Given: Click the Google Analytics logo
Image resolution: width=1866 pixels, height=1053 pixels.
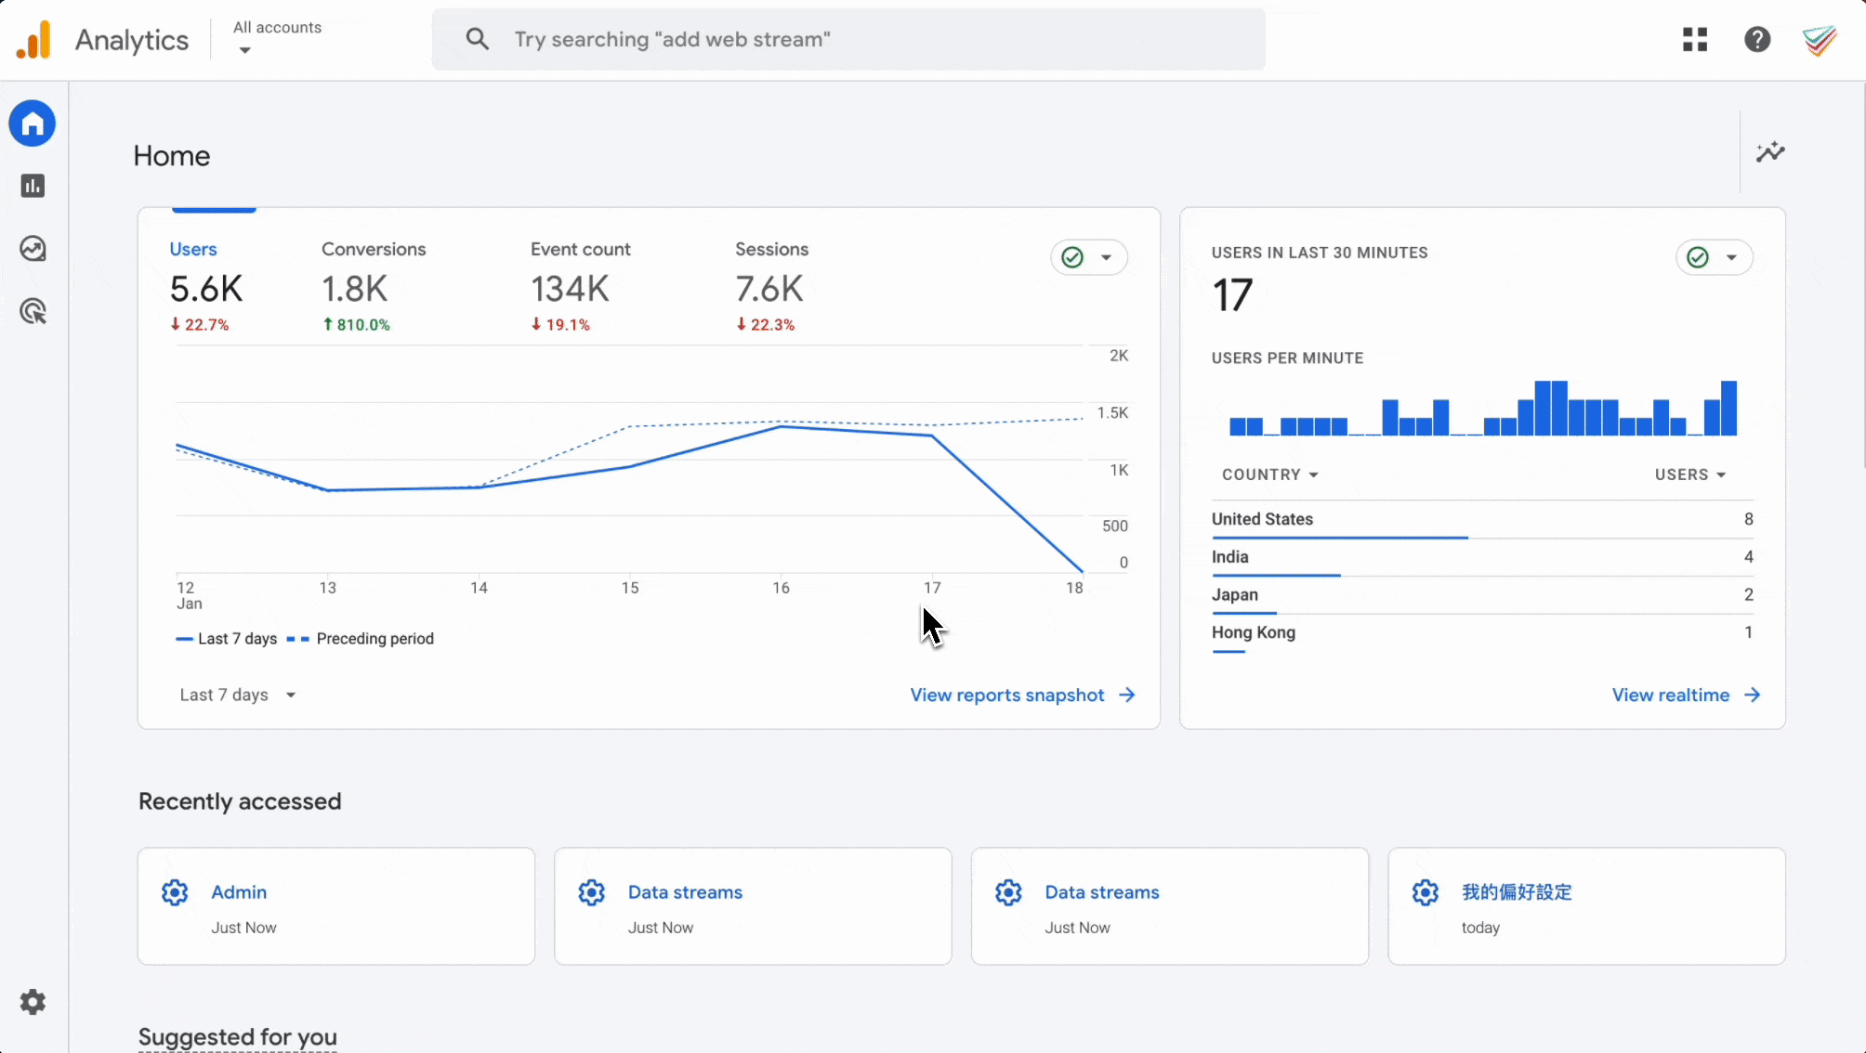Looking at the screenshot, I should (34, 40).
